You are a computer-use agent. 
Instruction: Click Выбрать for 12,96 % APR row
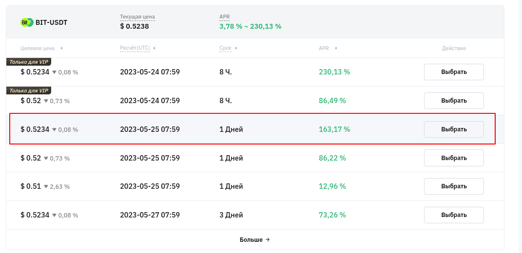(x=454, y=186)
